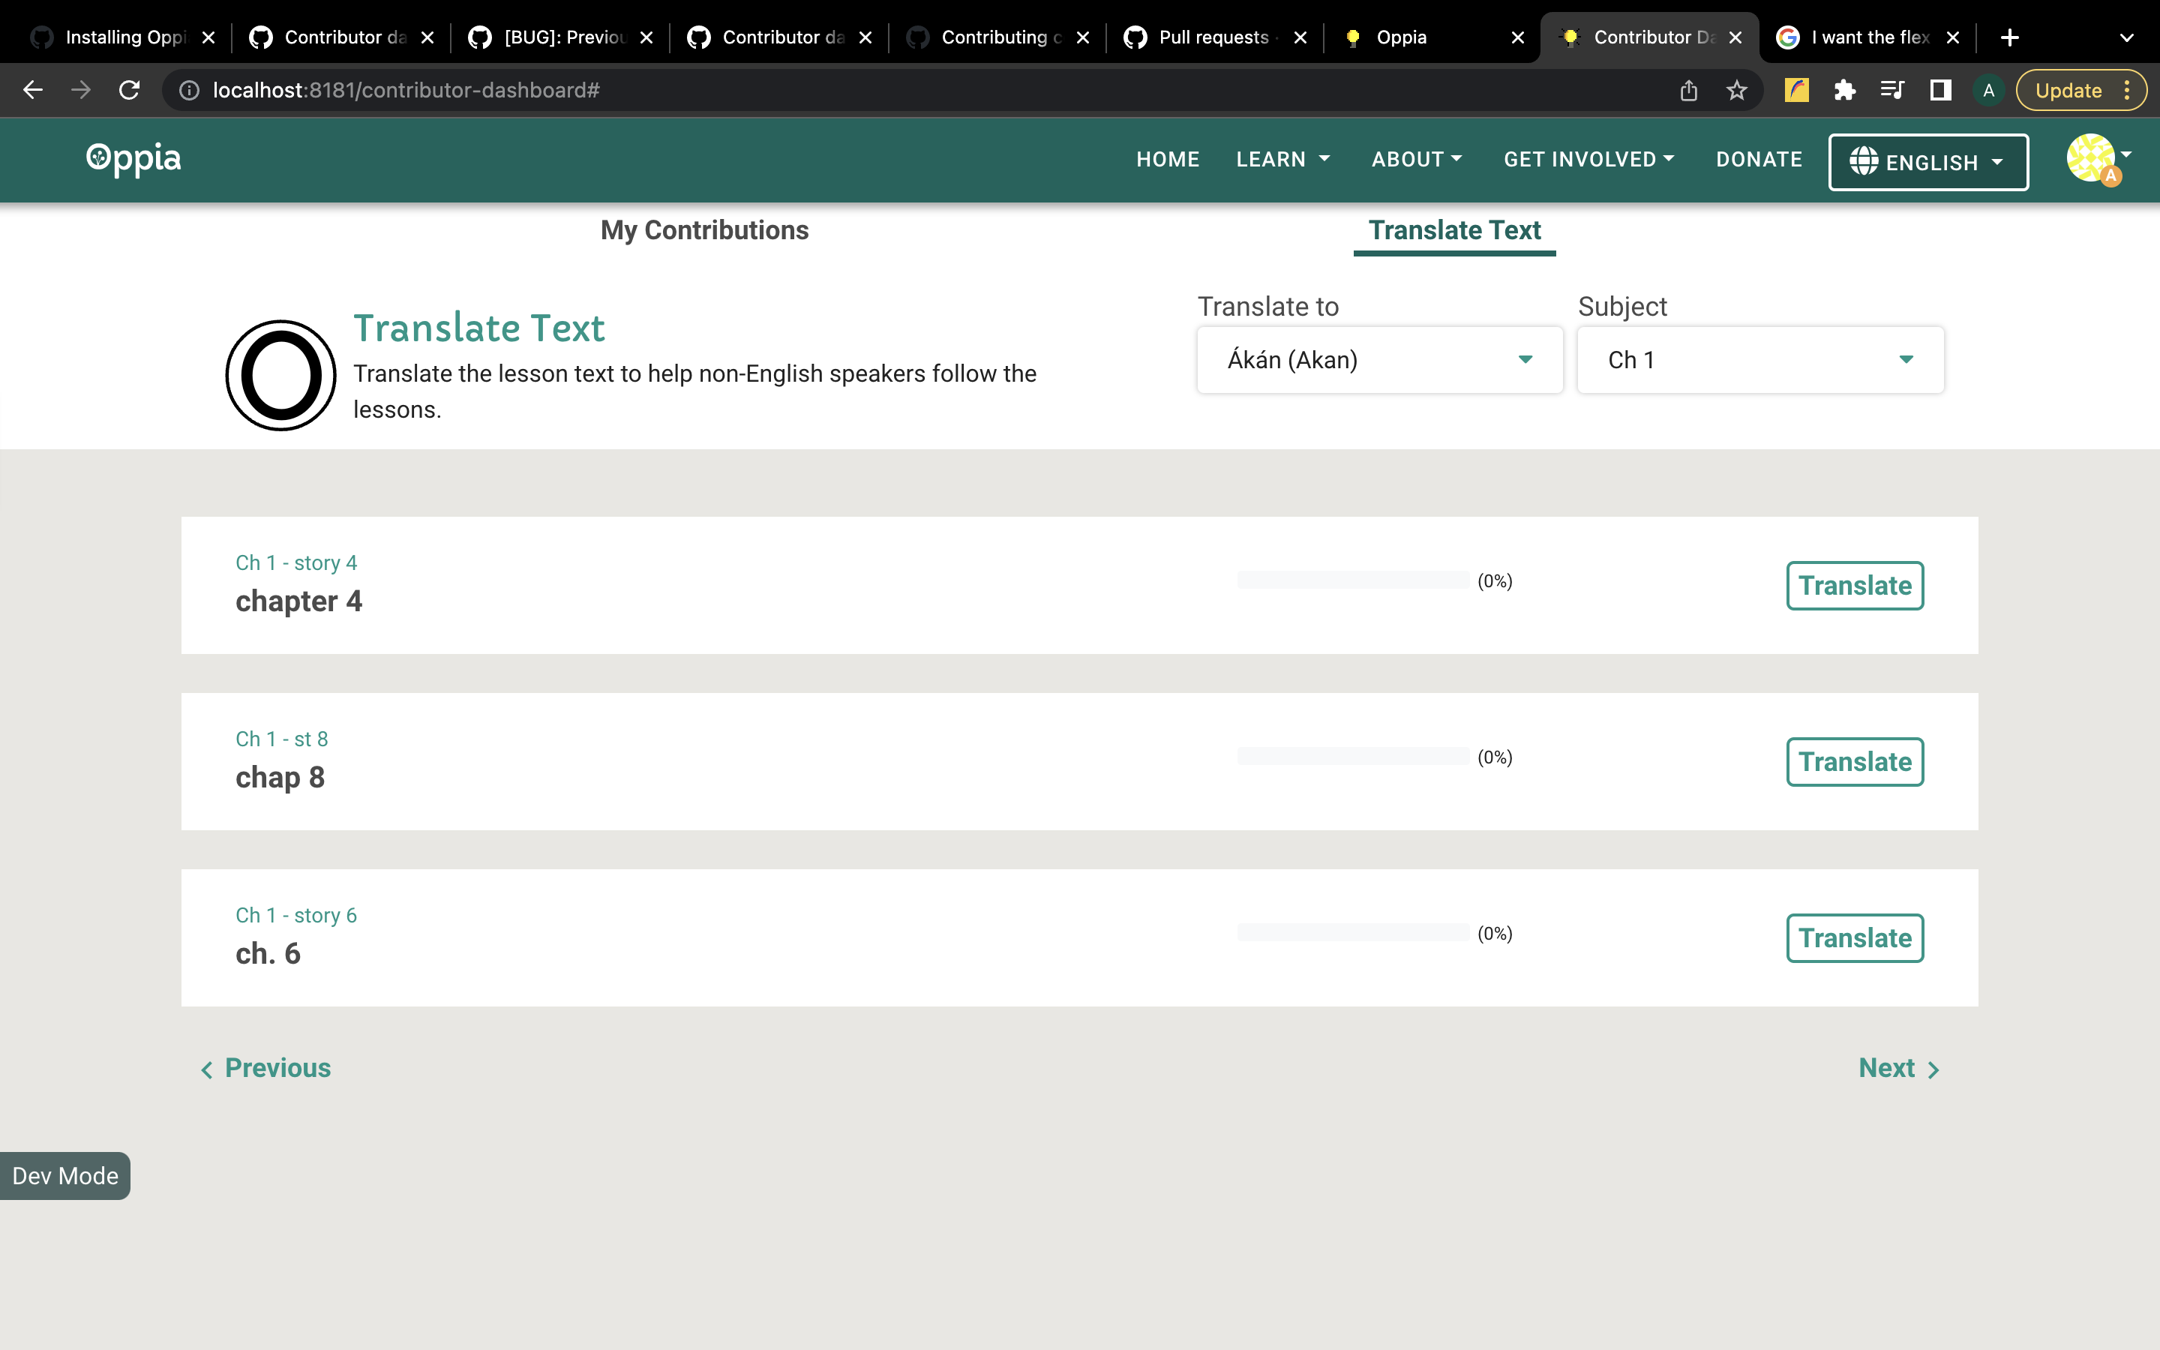Image resolution: width=2160 pixels, height=1350 pixels.
Task: Click the share icon in address bar
Action: pyautogui.click(x=1687, y=89)
